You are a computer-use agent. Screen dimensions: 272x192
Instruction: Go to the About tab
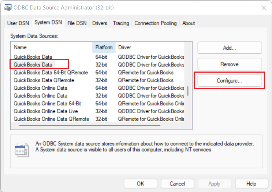(189, 23)
